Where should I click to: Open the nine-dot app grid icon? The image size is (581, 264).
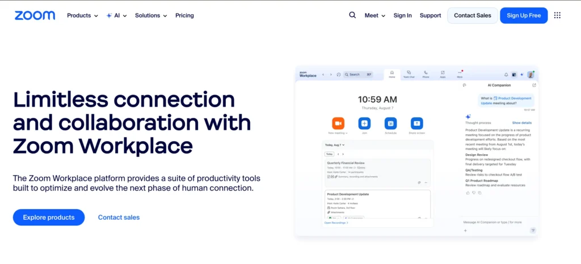coord(557,15)
